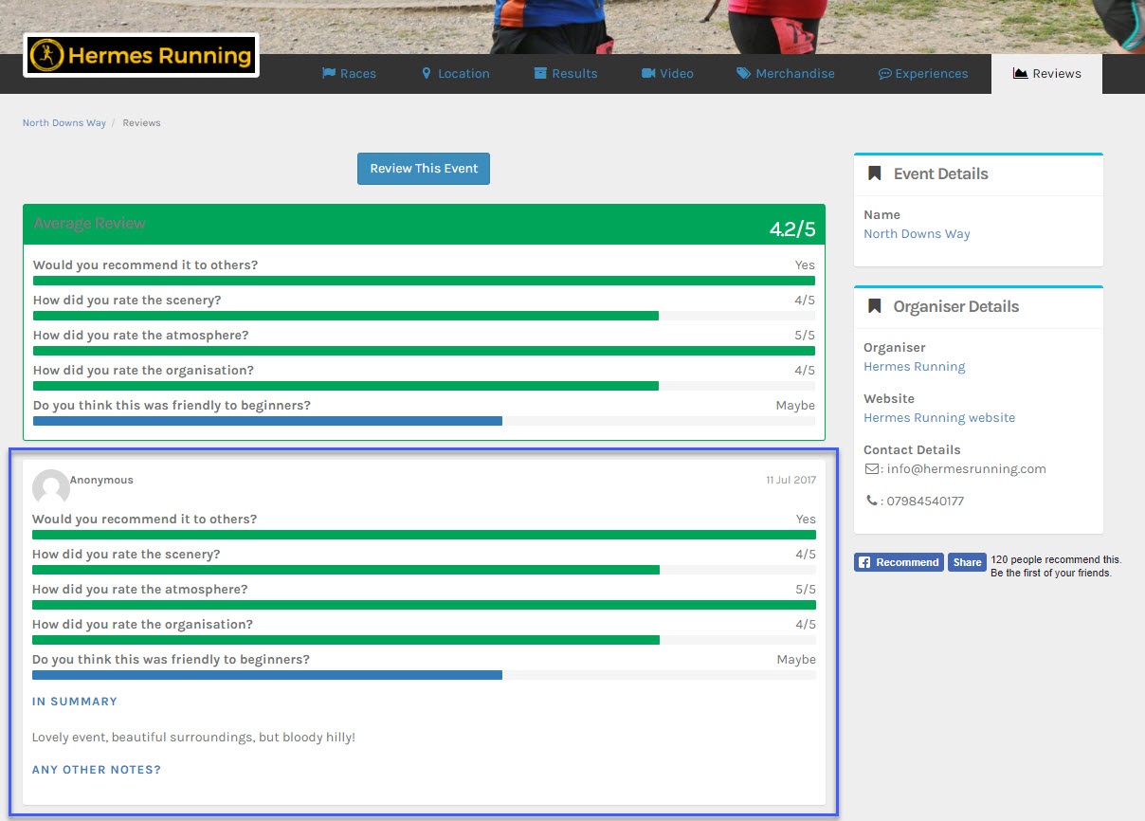1145x821 pixels.
Task: Click the Organiser Details panel heading
Action: [x=956, y=307]
